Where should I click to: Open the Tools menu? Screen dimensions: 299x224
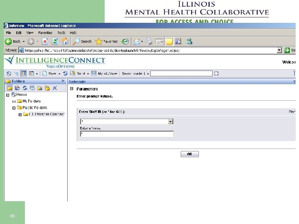pos(61,33)
